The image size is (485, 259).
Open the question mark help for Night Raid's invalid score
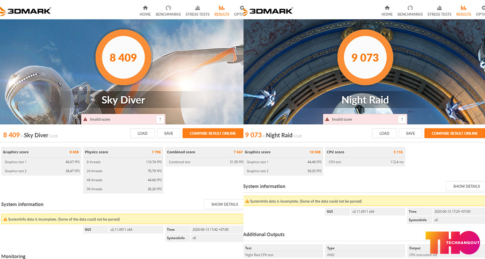(x=402, y=119)
